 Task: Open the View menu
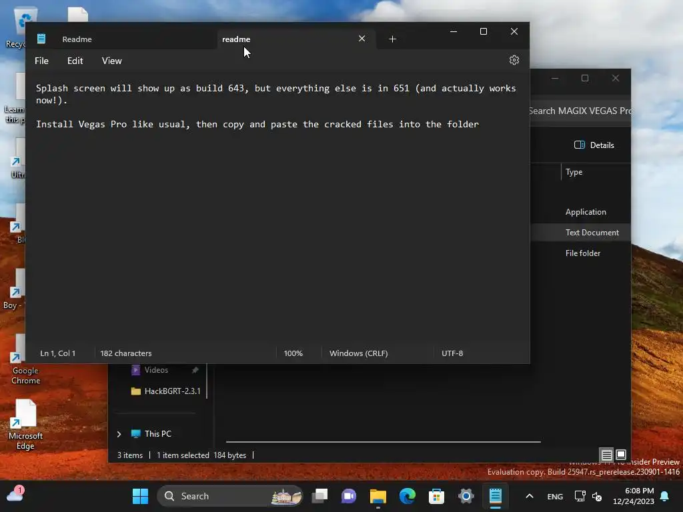click(111, 61)
